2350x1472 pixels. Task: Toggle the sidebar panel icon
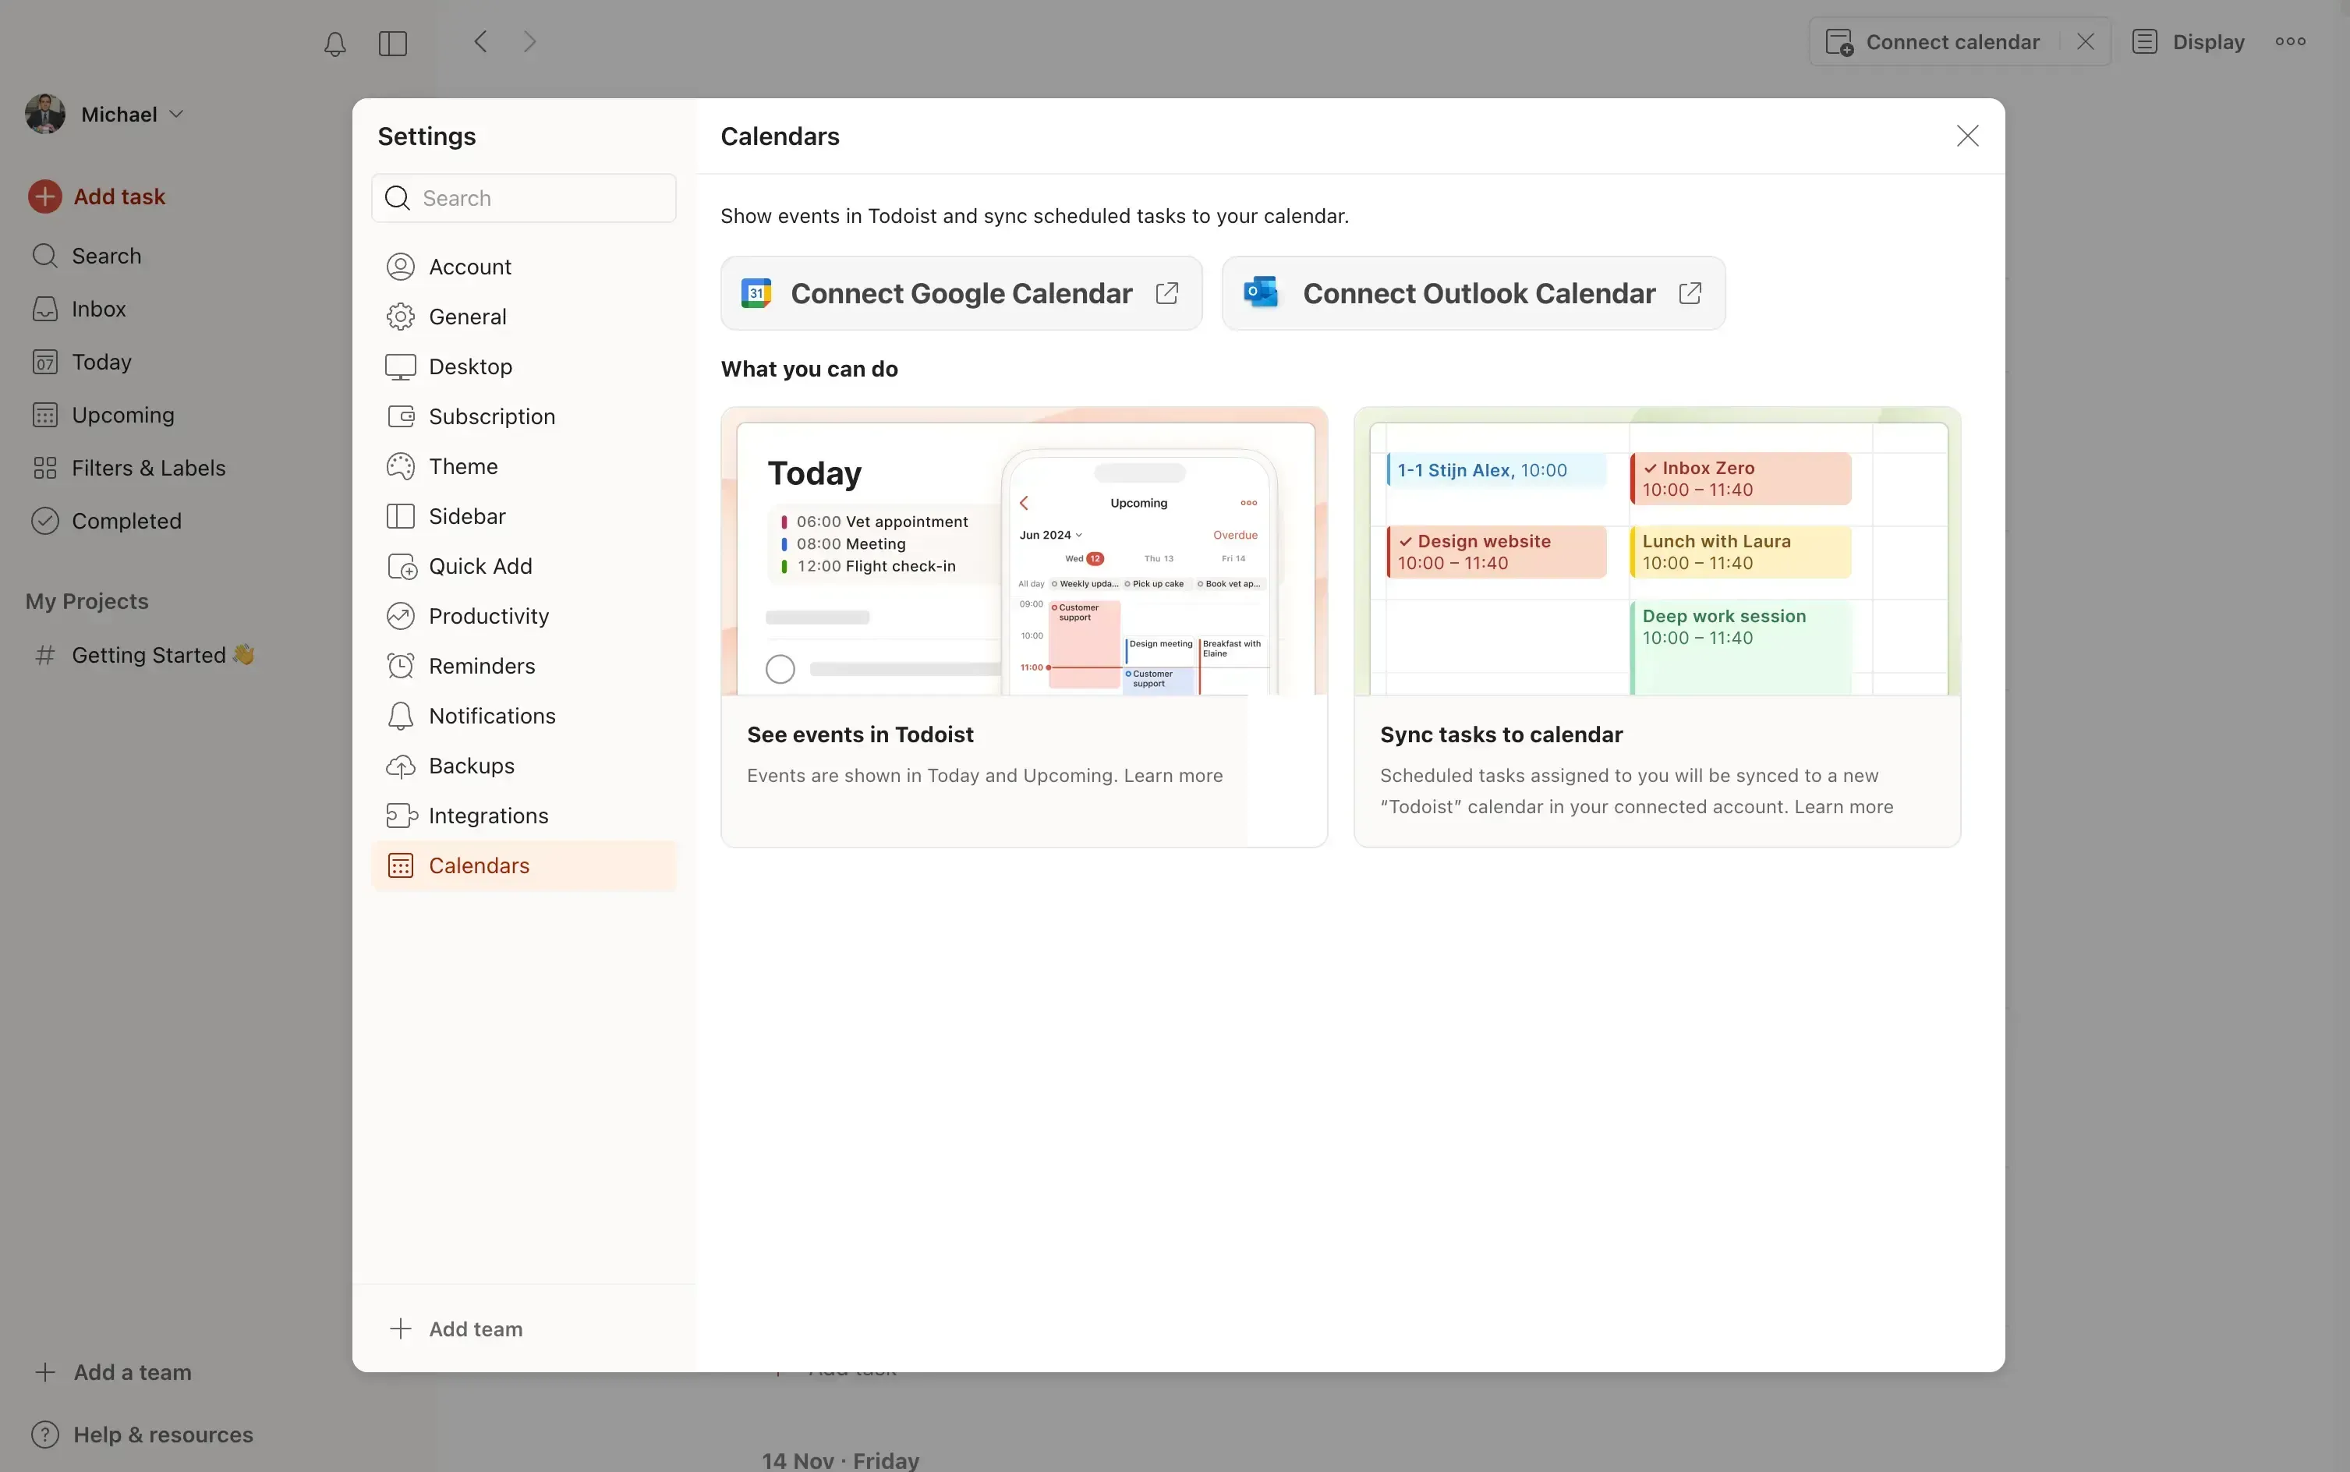point(392,43)
